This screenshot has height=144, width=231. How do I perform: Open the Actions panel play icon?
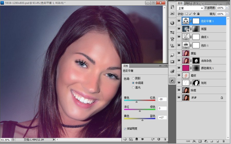[172, 13]
